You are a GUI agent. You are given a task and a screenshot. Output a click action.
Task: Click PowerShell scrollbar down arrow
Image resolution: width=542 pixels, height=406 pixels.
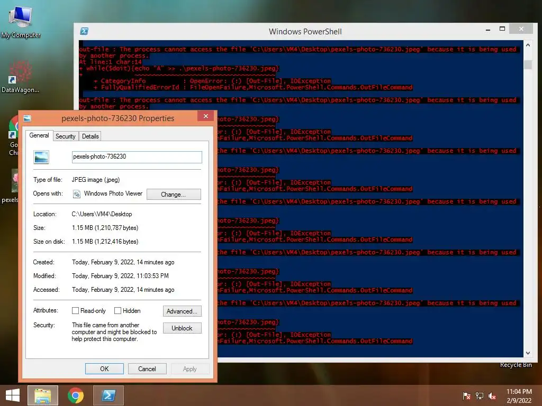pos(528,353)
